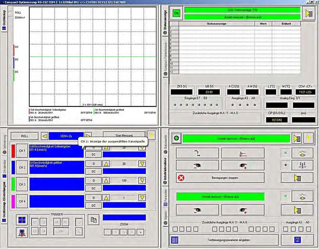Viewport: 319px width, 249px height.
Task: Check the first Ausgänge A3 - A0 checkbox
Action: [286, 229]
